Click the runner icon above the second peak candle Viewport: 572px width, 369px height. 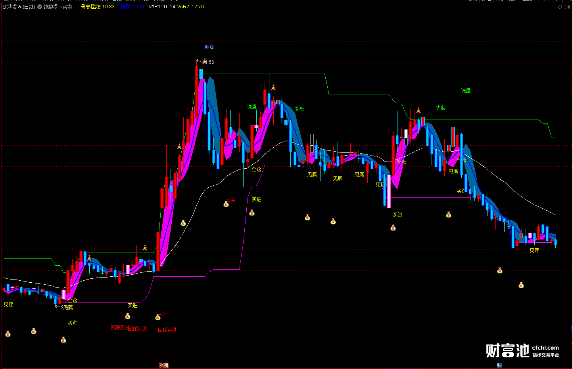coord(273,87)
